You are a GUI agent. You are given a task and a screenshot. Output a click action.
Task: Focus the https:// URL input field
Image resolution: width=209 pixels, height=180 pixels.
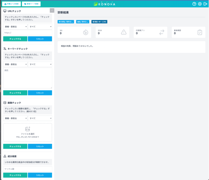pos(27,33)
